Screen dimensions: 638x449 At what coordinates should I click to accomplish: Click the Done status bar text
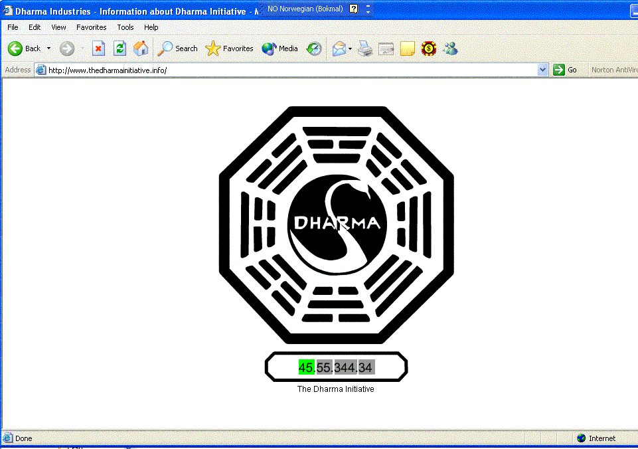pos(24,438)
